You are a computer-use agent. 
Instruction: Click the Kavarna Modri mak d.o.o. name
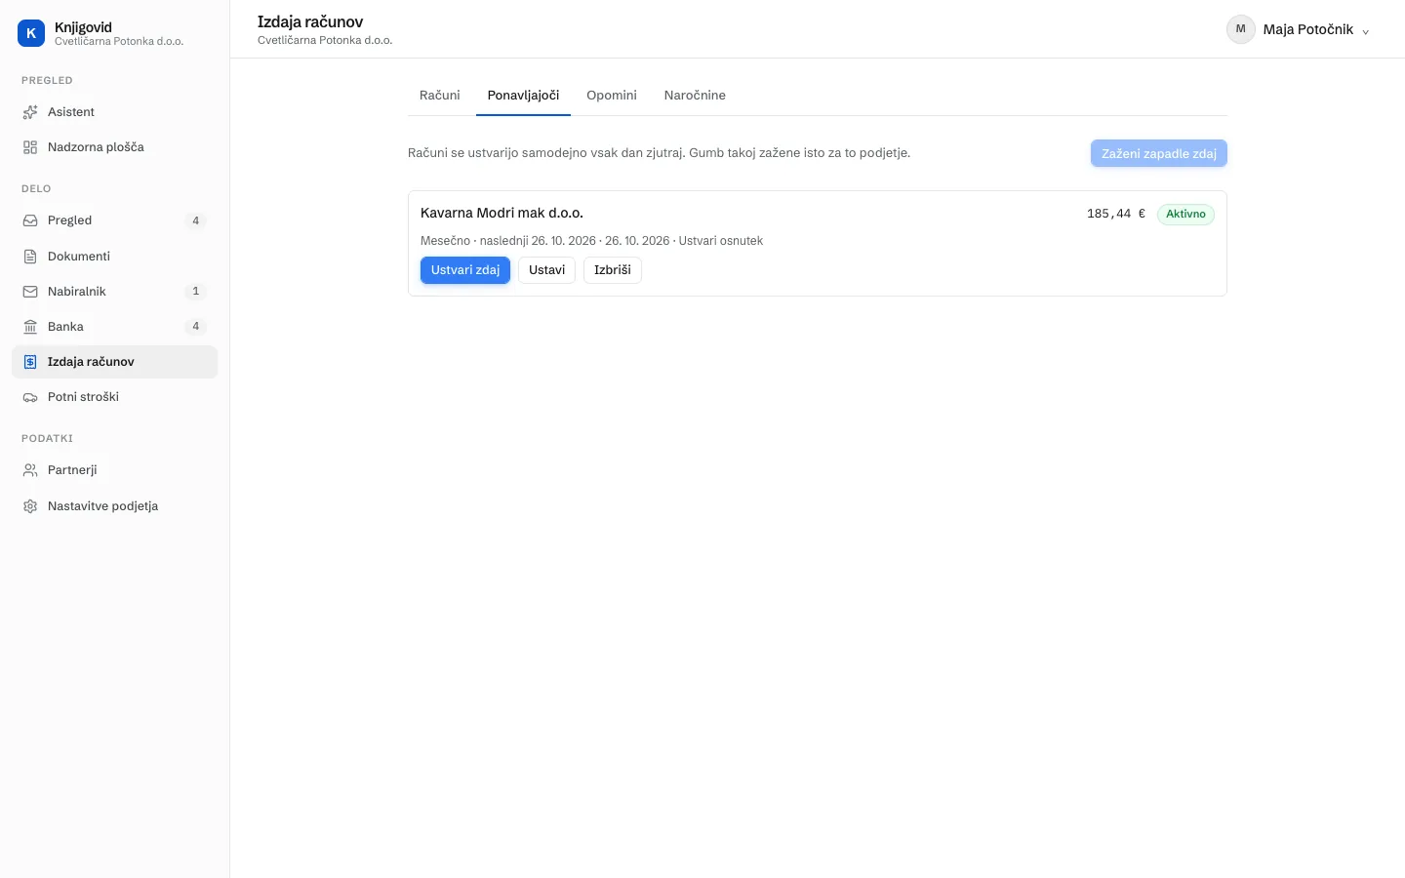point(502,213)
